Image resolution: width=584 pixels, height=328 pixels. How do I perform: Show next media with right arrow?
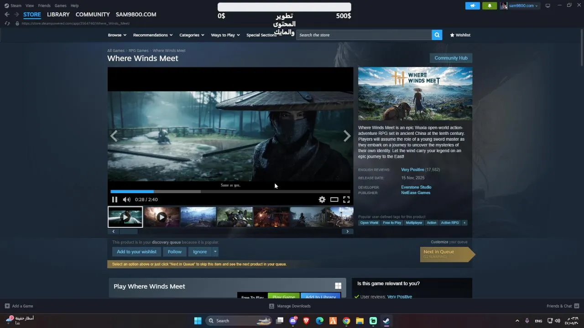(347, 136)
